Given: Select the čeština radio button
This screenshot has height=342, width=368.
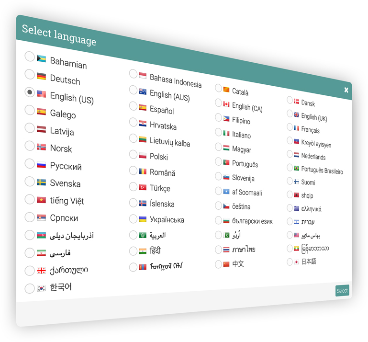Looking at the screenshot, I should tap(218, 205).
